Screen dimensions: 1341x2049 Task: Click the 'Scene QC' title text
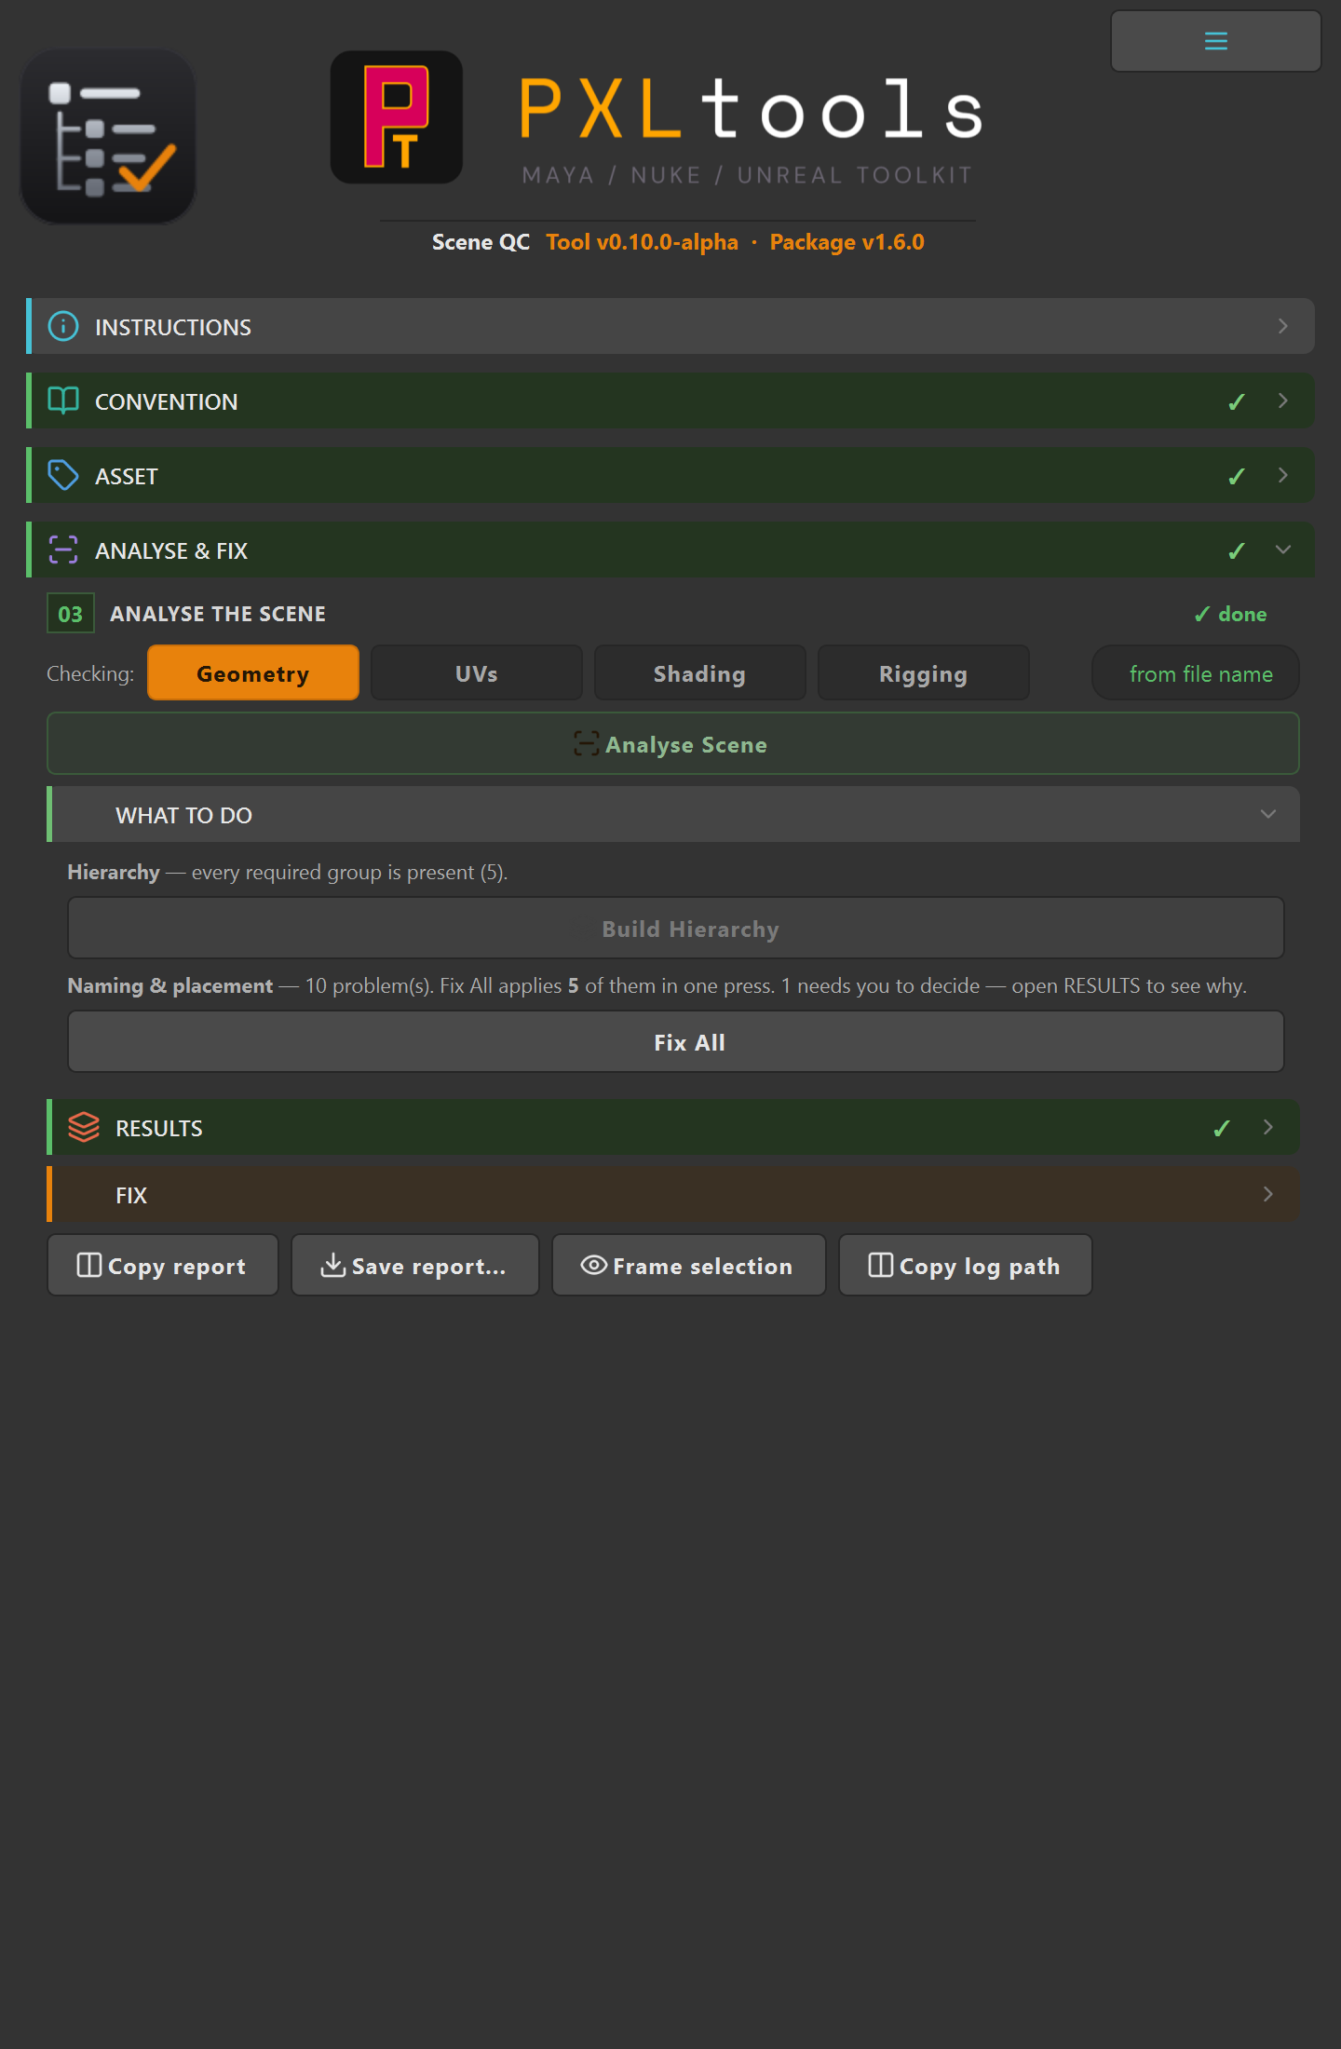(x=481, y=242)
